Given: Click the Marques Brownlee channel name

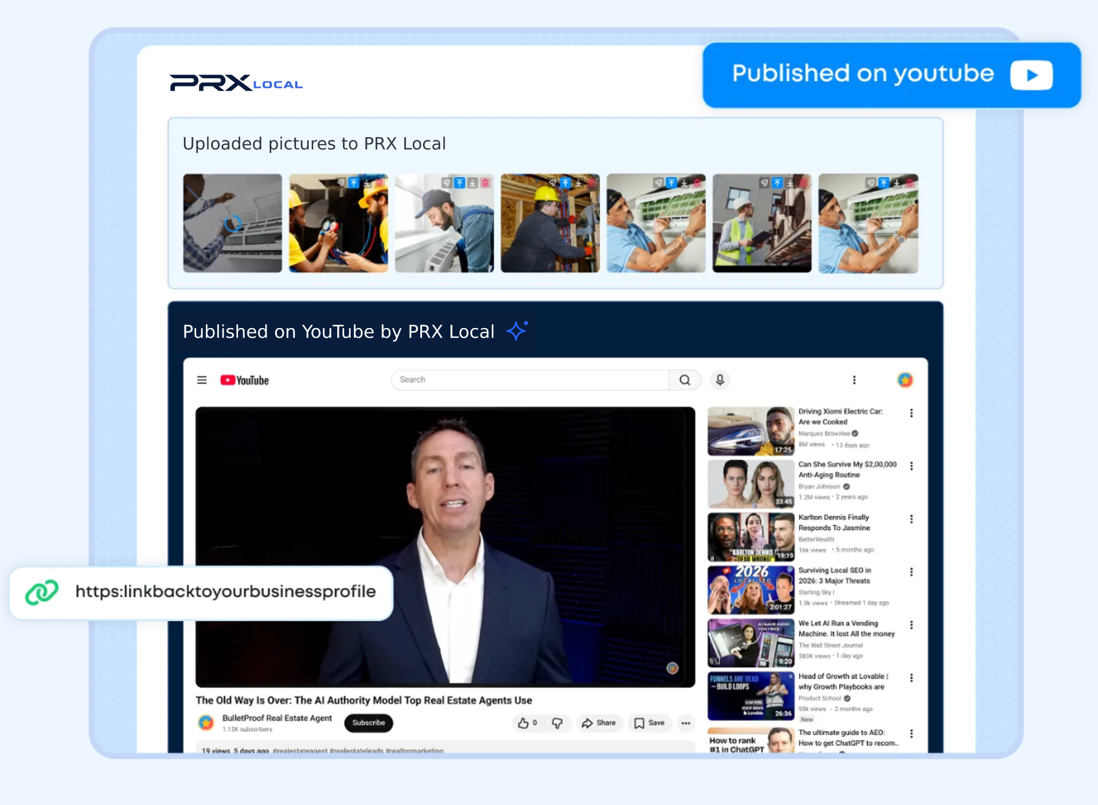Looking at the screenshot, I should coord(824,434).
